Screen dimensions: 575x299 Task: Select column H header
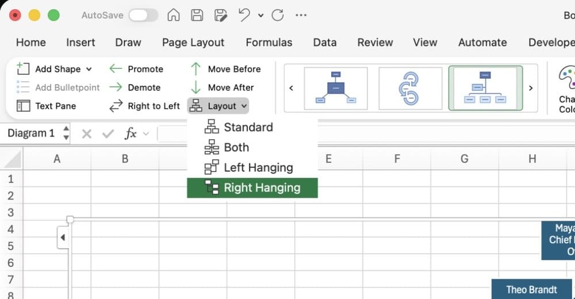[x=532, y=159]
